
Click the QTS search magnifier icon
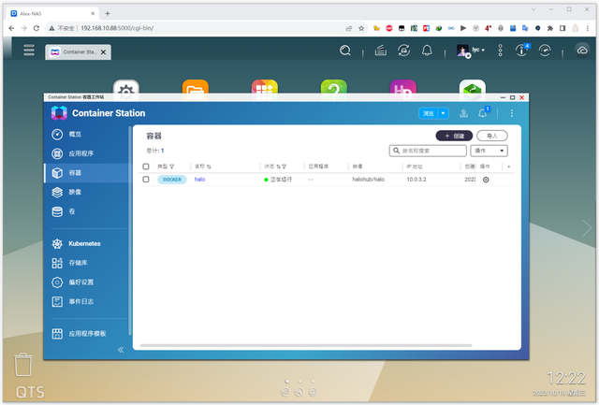pyautogui.click(x=345, y=51)
